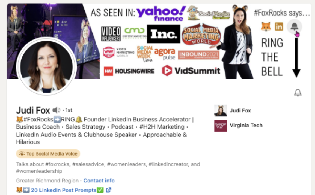This screenshot has height=195, width=315.
Task: Click the VidSummit logo in the banner
Action: tap(191, 71)
